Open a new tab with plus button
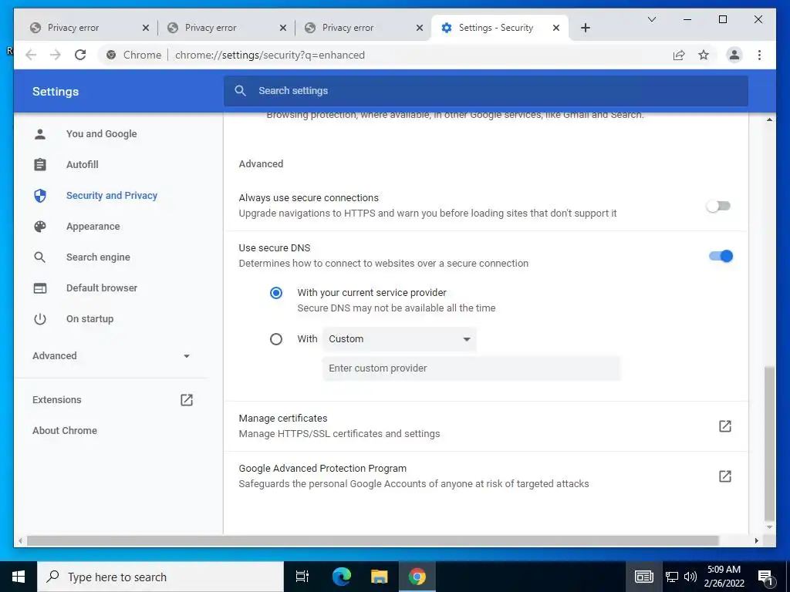The width and height of the screenshot is (790, 592). (x=585, y=28)
